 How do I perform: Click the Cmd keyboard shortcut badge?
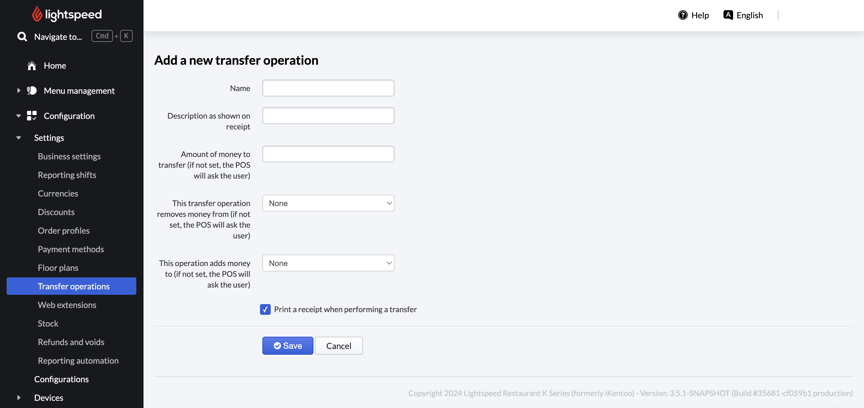[102, 36]
